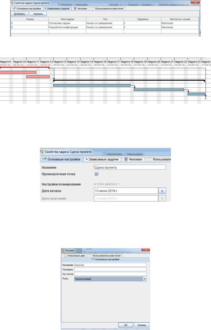This screenshot has width=211, height=330.
Task: Click the Удалить button
Action: click(38, 14)
